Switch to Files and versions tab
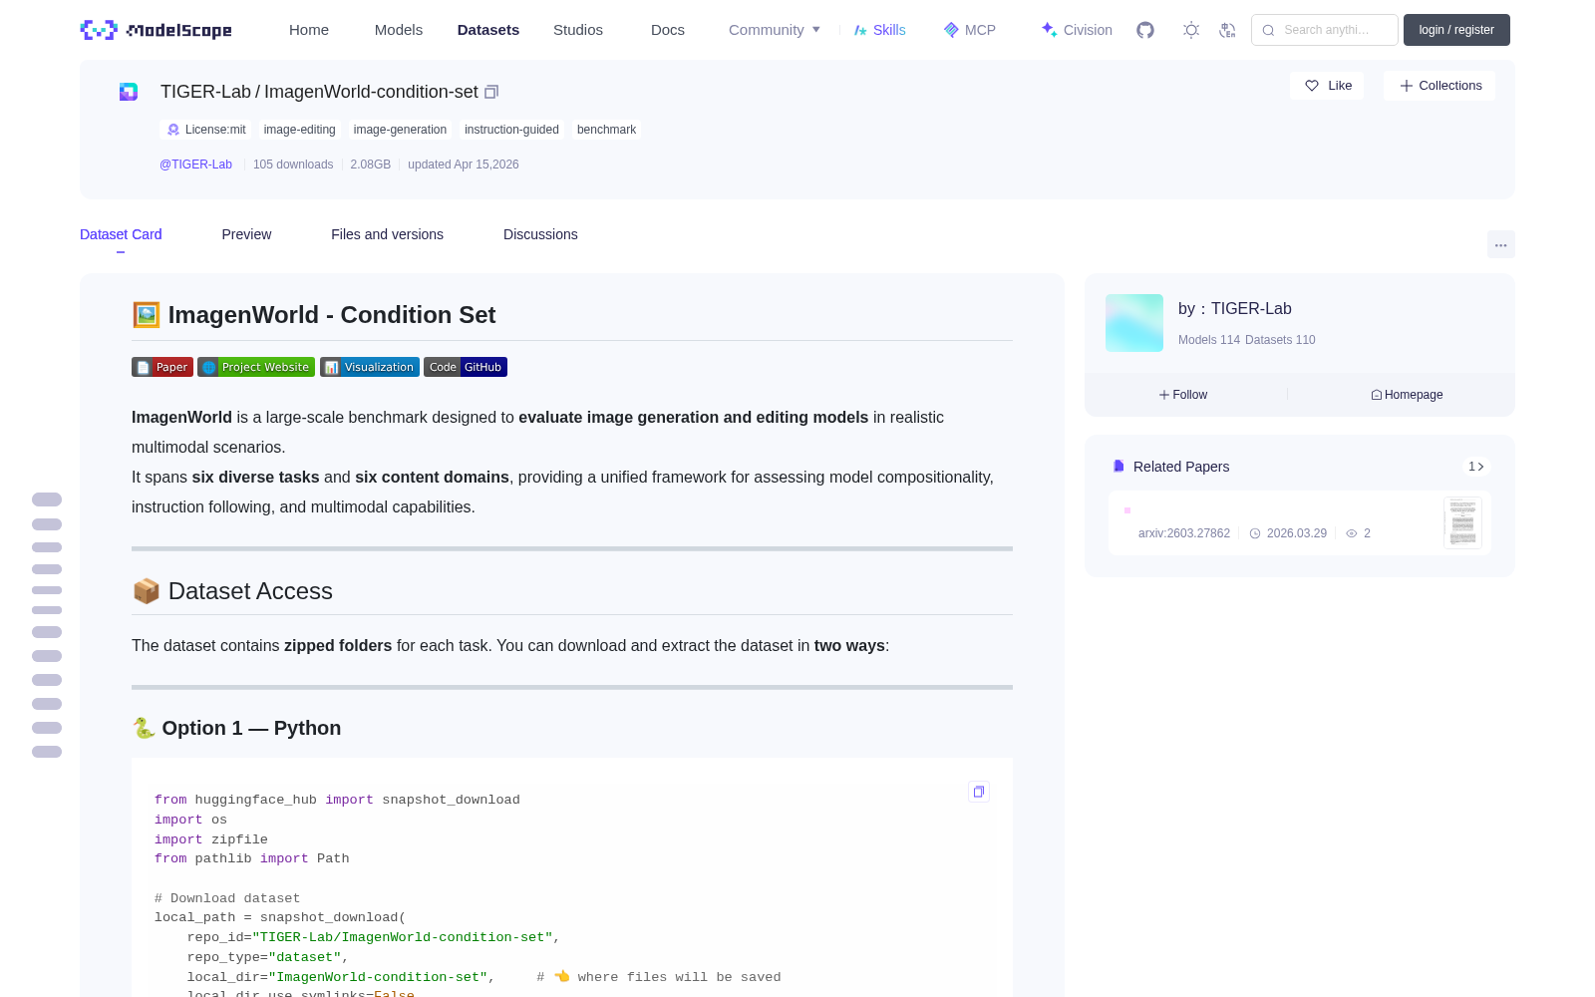 click(x=387, y=234)
